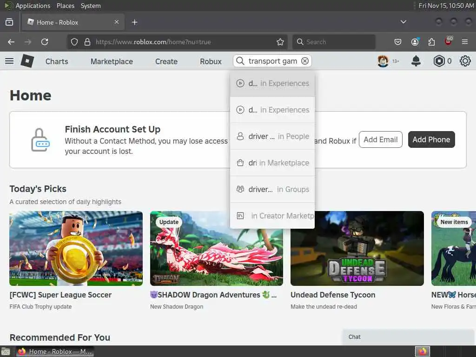Clear the Roblox search text
The image size is (476, 357).
click(x=305, y=61)
